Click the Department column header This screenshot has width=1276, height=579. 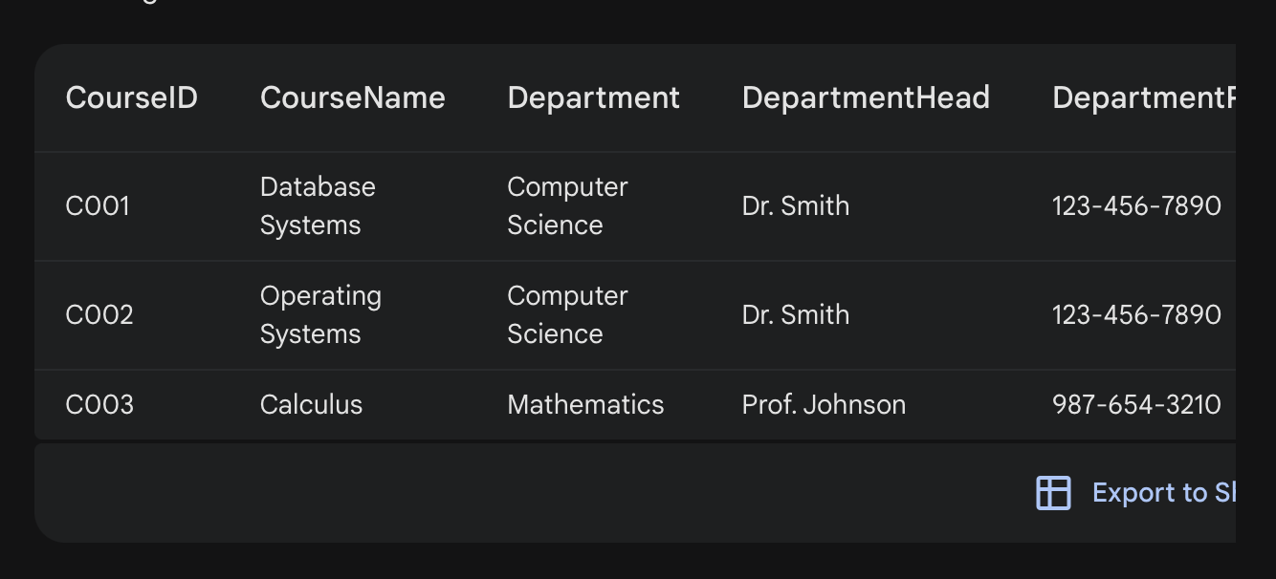click(x=593, y=97)
